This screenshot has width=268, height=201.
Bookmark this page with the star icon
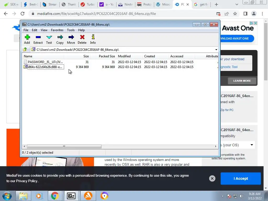coord(235,14)
